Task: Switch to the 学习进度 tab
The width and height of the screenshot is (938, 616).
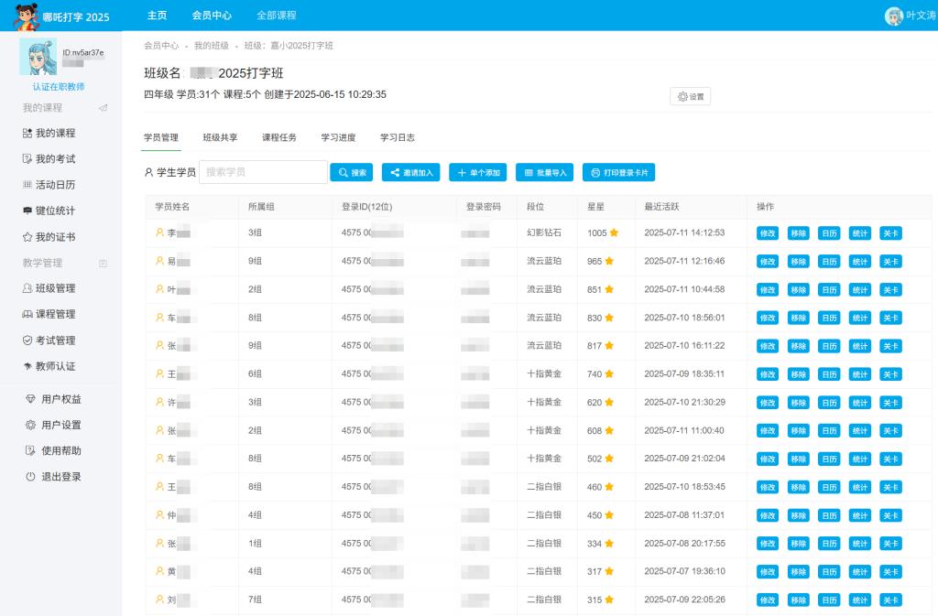Action: 338,137
